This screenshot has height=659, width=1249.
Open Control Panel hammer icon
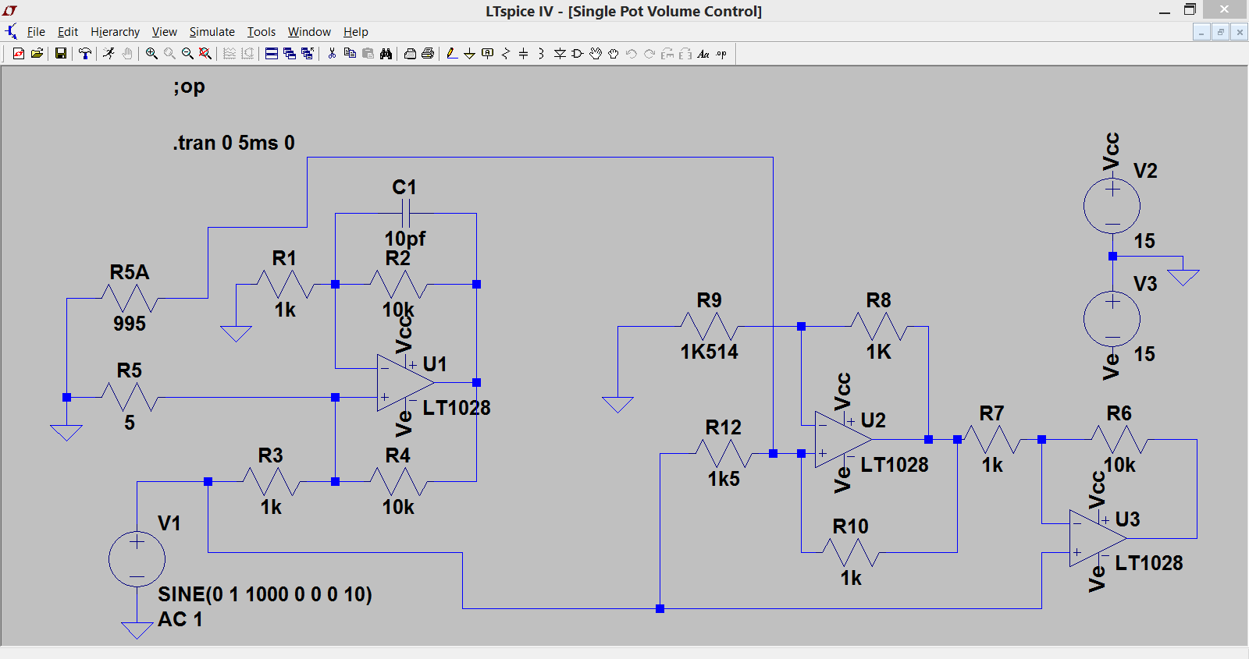(x=85, y=54)
